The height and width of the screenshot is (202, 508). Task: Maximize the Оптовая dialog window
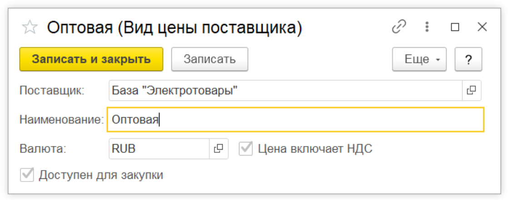click(455, 27)
